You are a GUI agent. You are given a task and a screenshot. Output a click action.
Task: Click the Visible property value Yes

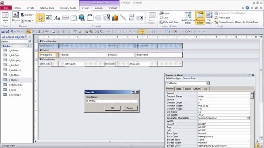pos(224,99)
